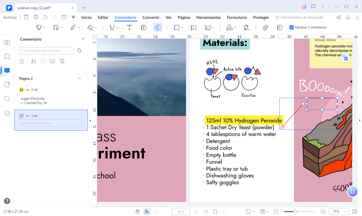Open the Bookmarks panel icon
362x216 pixels.
(x=7, y=57)
